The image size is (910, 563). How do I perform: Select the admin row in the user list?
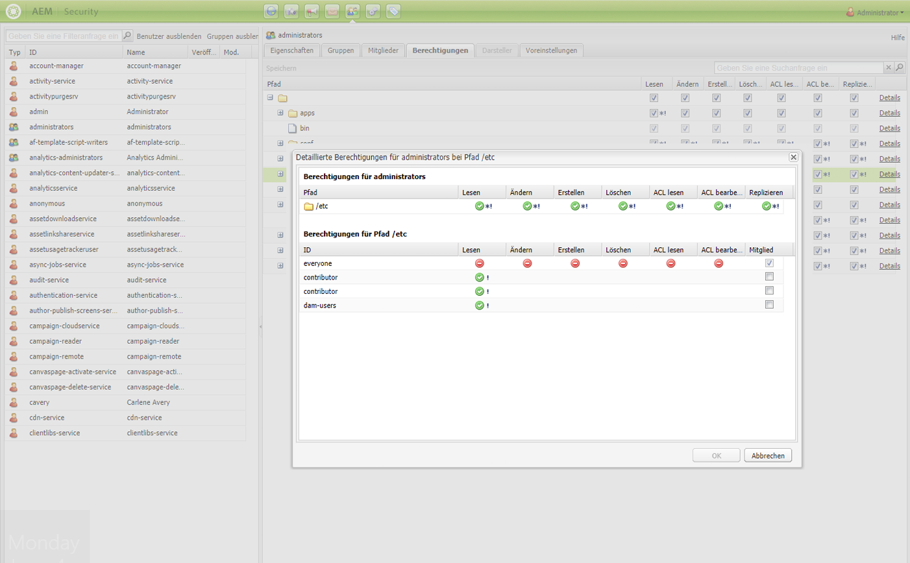pos(125,112)
